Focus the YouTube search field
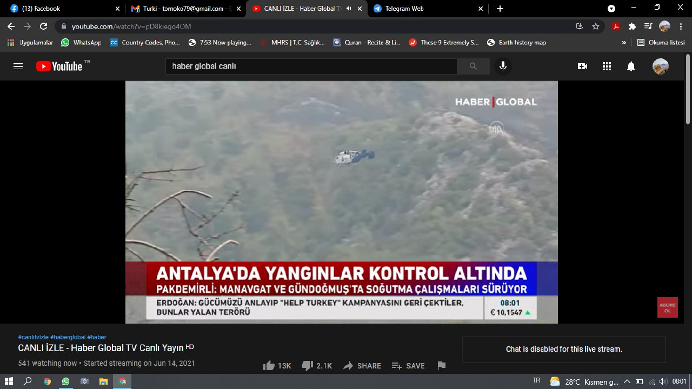This screenshot has width=692, height=389. pyautogui.click(x=311, y=66)
